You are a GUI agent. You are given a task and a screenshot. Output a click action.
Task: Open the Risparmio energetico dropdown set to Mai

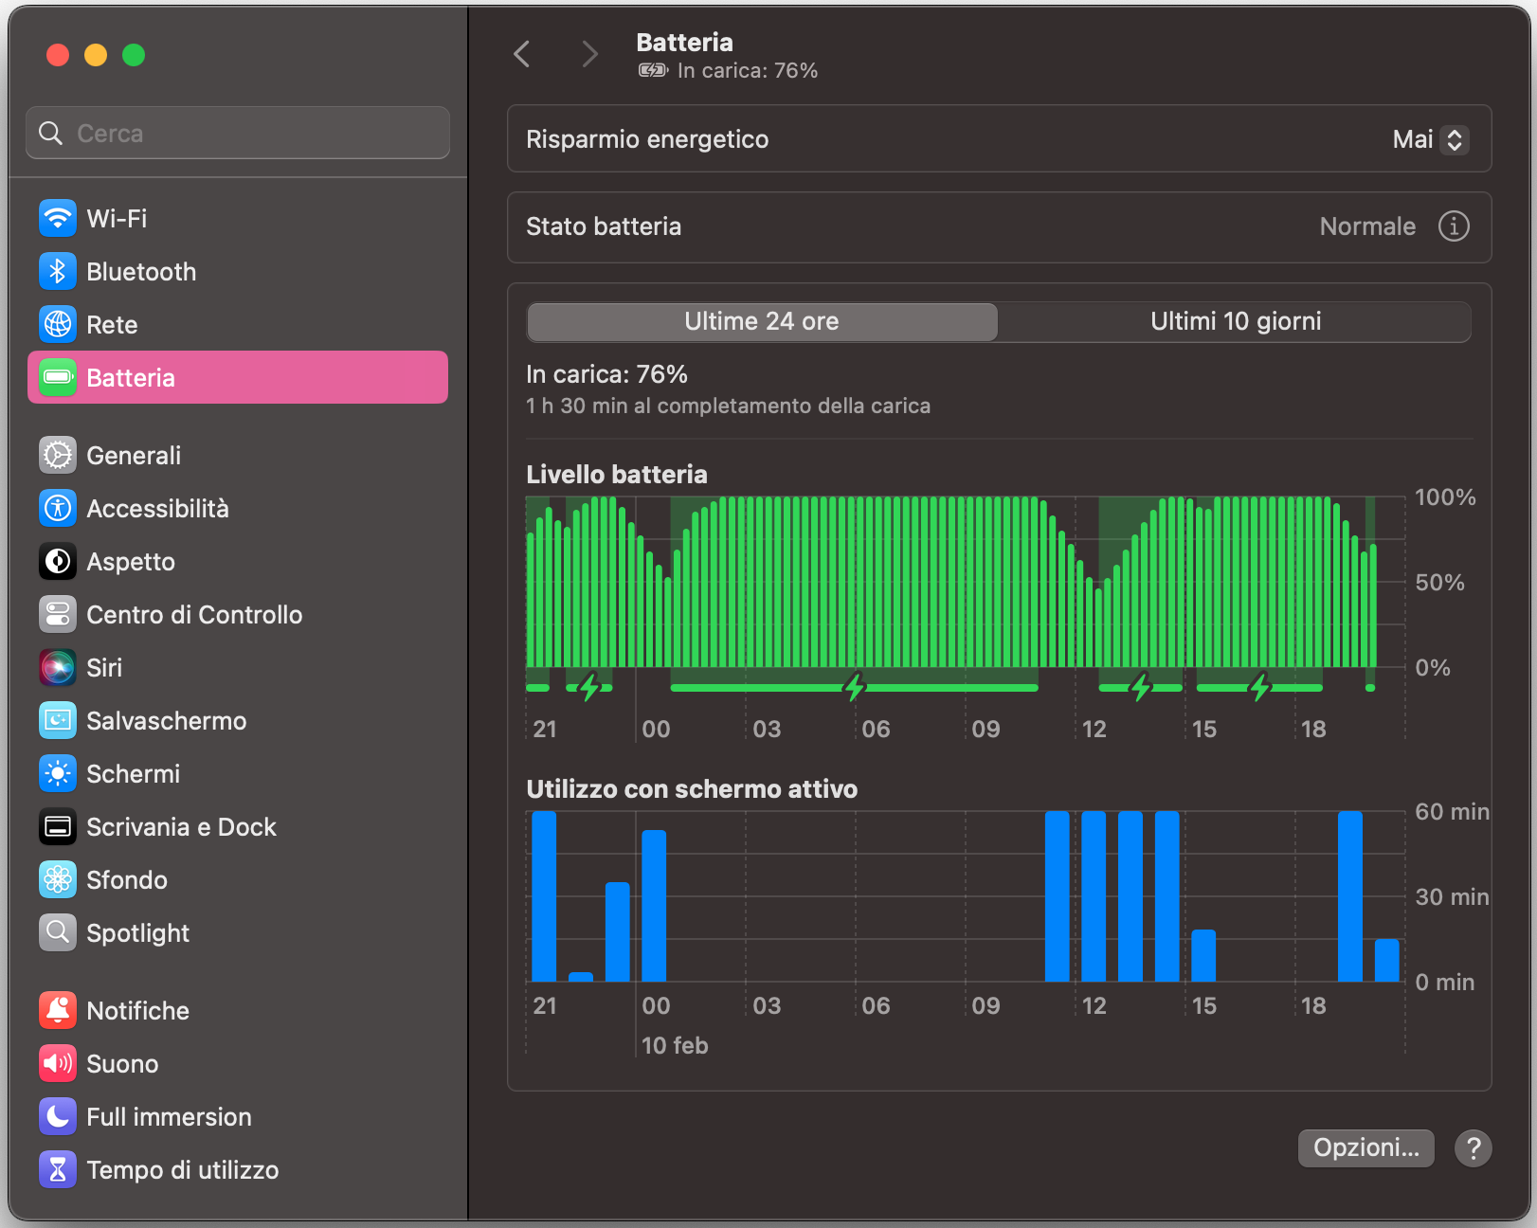1429,139
